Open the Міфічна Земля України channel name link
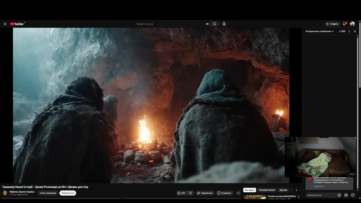This screenshot has width=361, height=203. point(22,192)
